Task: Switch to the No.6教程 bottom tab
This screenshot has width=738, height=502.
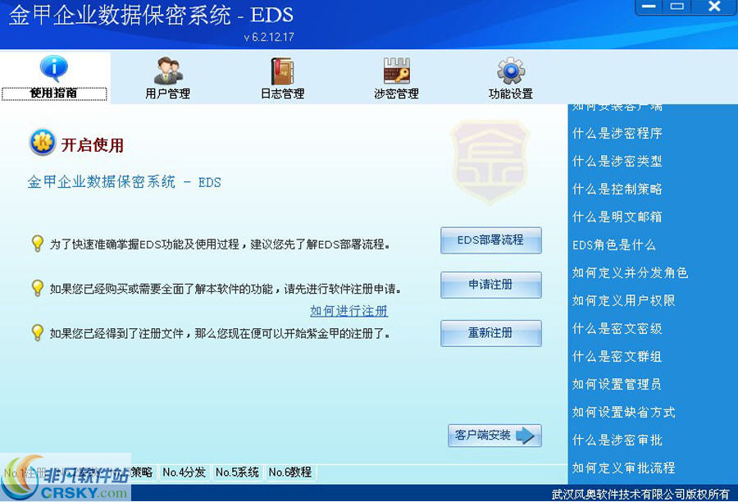Action: coord(290,472)
